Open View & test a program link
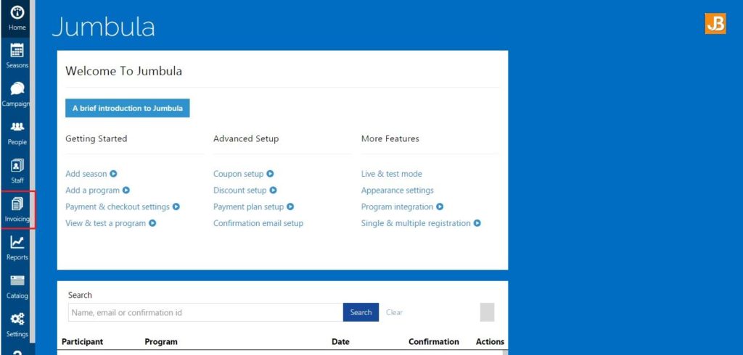The image size is (743, 355). [x=106, y=223]
